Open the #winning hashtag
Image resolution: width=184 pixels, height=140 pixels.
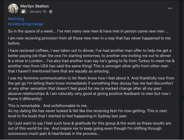pos(16,19)
